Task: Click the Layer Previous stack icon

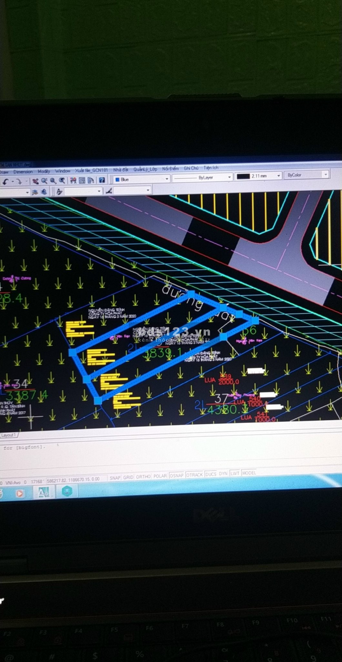Action: pyautogui.click(x=44, y=192)
